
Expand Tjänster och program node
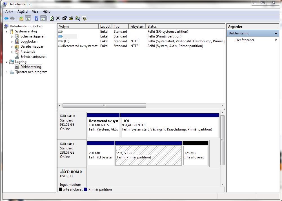coord(6,72)
